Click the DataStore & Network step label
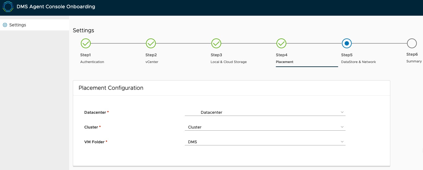The height and width of the screenshot is (170, 423). 358,62
